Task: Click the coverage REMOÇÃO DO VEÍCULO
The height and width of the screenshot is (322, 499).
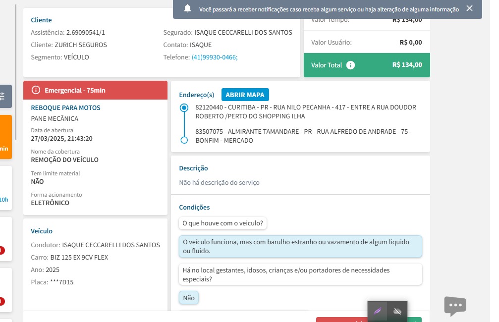Action: (64, 160)
